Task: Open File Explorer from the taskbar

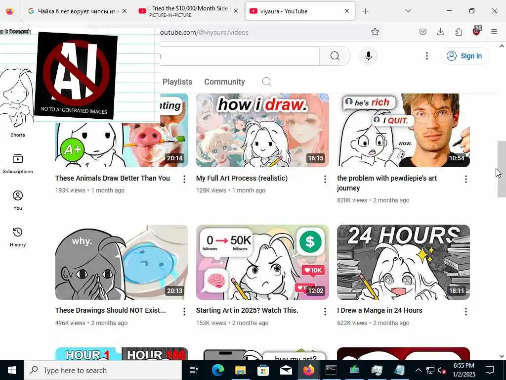Action: click(x=240, y=370)
